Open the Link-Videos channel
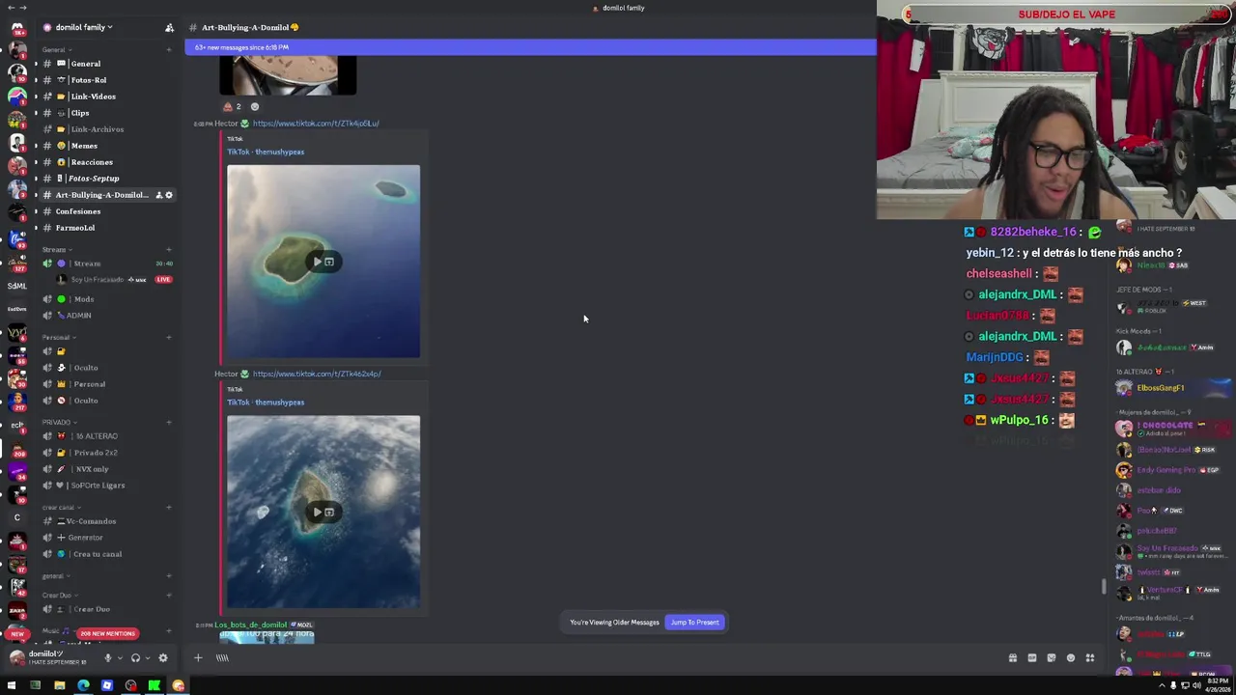 coord(106,97)
